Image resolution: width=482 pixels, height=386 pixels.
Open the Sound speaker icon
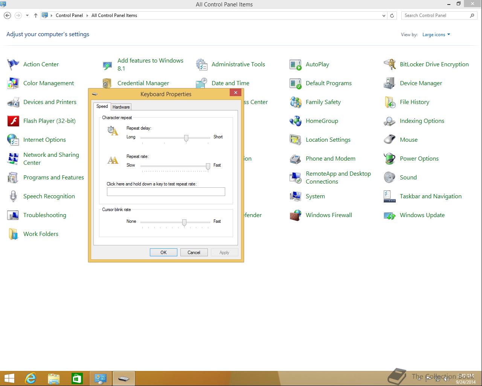tap(390, 178)
